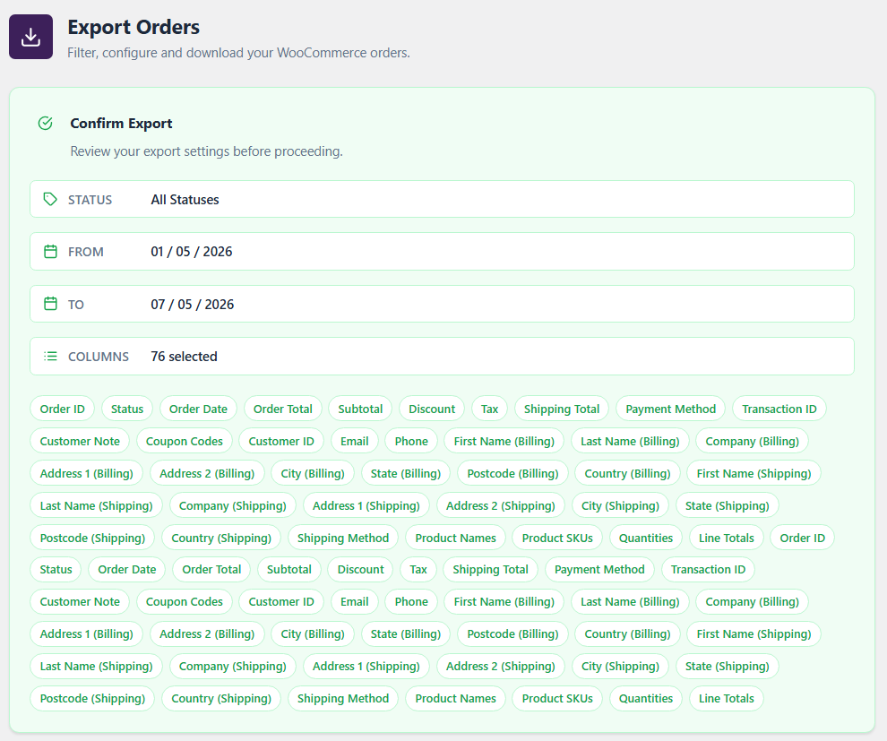Screen dimensions: 887x741
Task: Click the to date '07 / 05 / 2026'
Action: (193, 305)
